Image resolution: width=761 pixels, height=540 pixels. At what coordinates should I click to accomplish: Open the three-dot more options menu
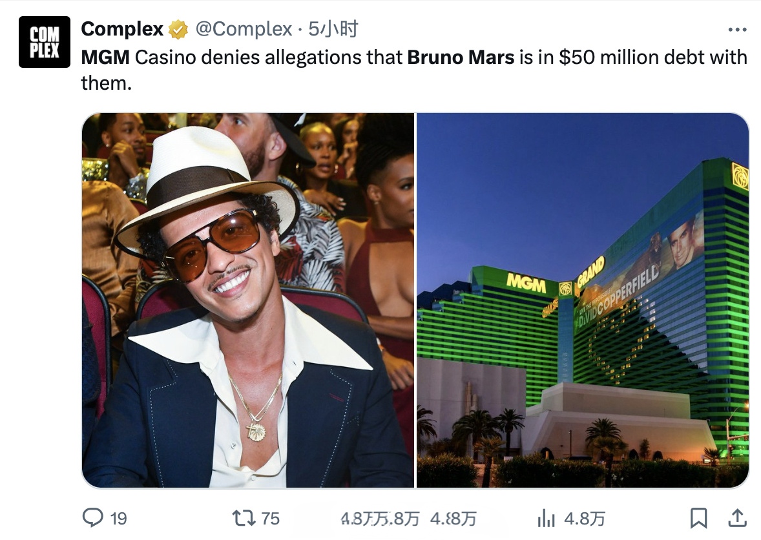pos(737,30)
